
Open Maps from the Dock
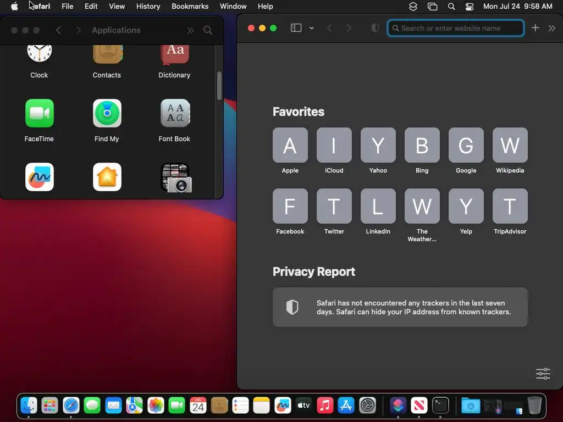coord(134,406)
